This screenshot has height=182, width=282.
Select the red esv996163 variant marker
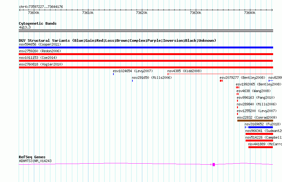[237, 101]
